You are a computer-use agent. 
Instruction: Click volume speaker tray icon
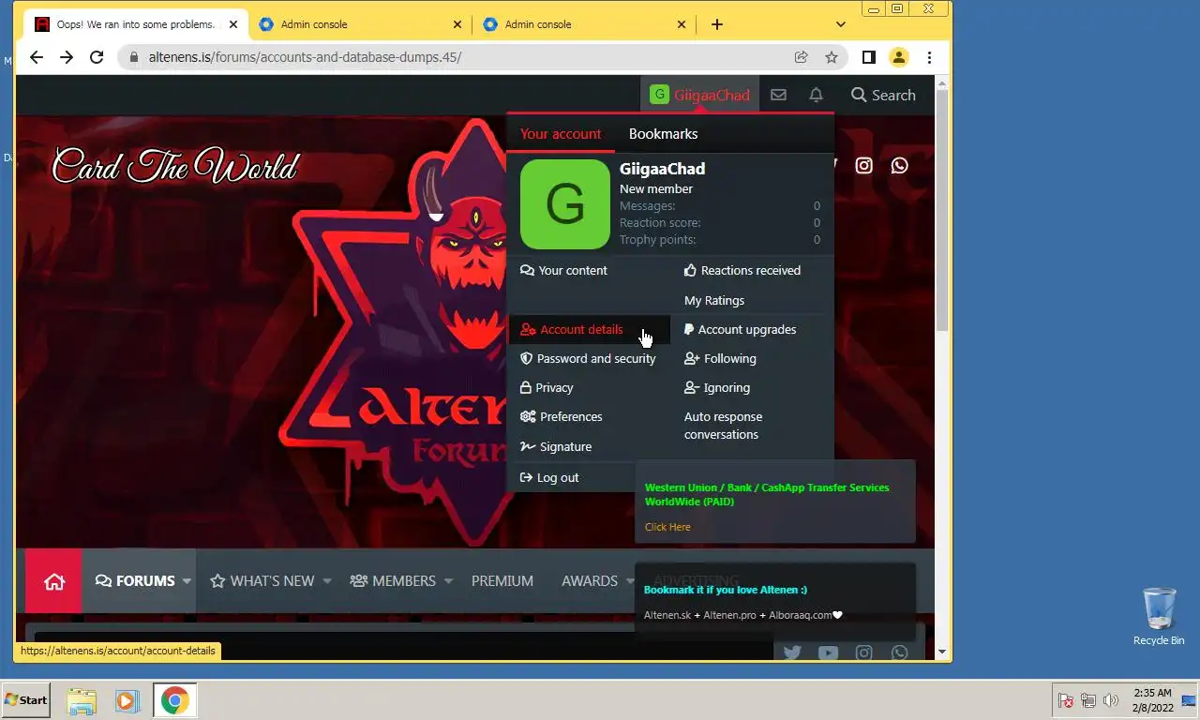(1111, 700)
